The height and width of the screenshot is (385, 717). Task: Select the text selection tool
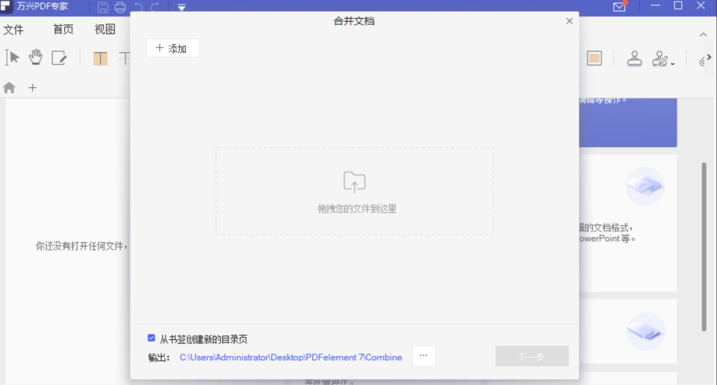(x=11, y=57)
